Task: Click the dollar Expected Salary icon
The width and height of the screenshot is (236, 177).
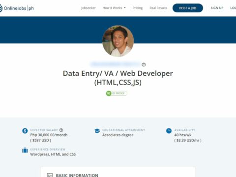Action: pos(25,131)
